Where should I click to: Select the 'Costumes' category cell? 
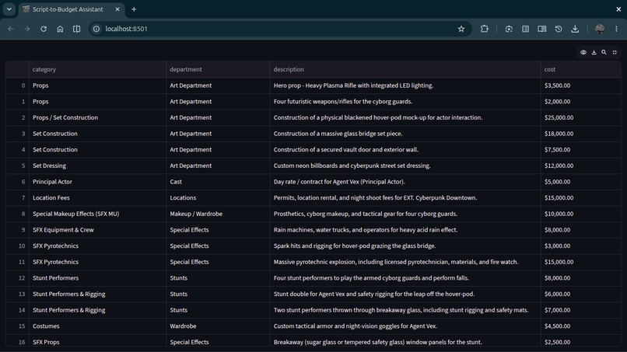[97, 326]
